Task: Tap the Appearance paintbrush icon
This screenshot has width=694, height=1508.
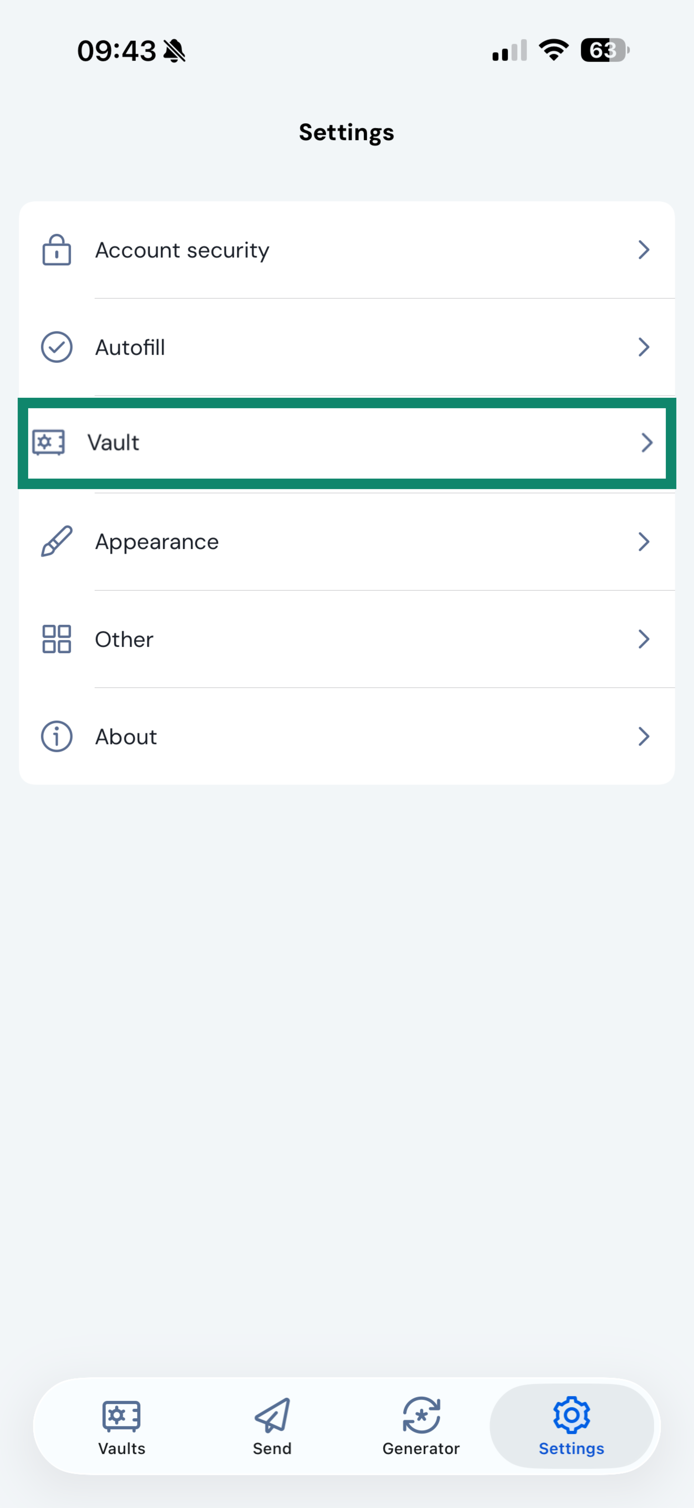Action: coord(57,542)
